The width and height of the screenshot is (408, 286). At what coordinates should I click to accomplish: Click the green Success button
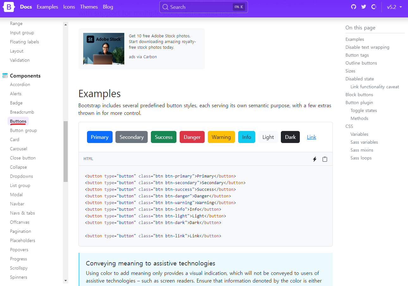pos(164,137)
